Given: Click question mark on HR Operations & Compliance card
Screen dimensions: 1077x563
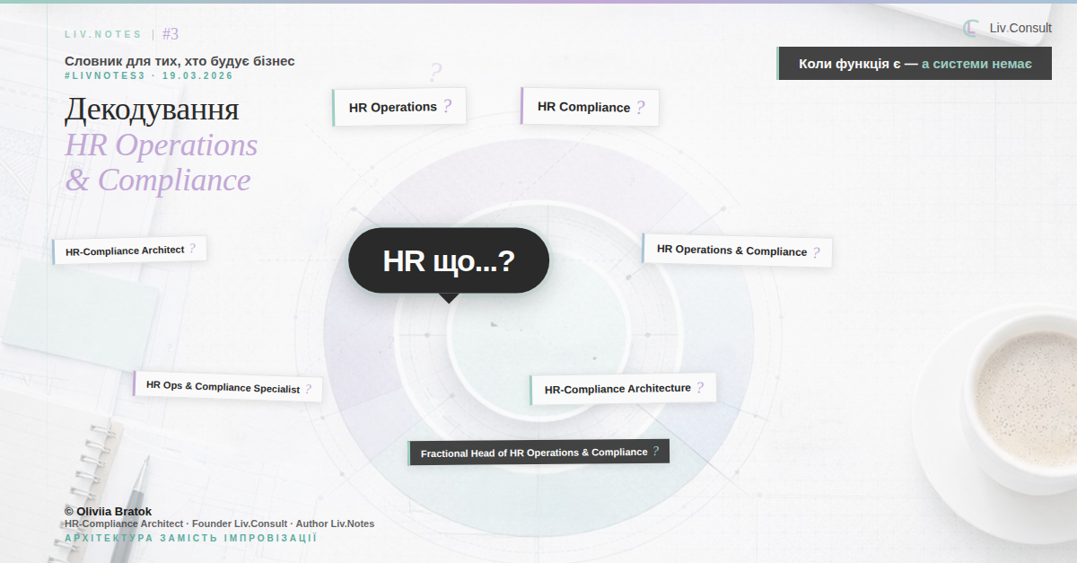Looking at the screenshot, I should pos(816,252).
